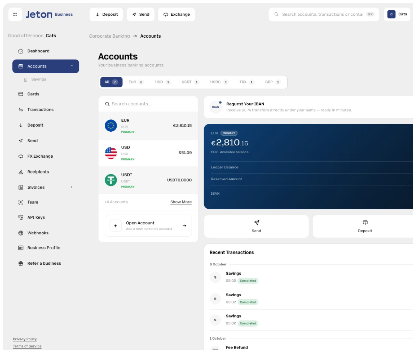Click the Dashboard icon in the sidebar
The height and width of the screenshot is (353, 416).
pyautogui.click(x=21, y=51)
